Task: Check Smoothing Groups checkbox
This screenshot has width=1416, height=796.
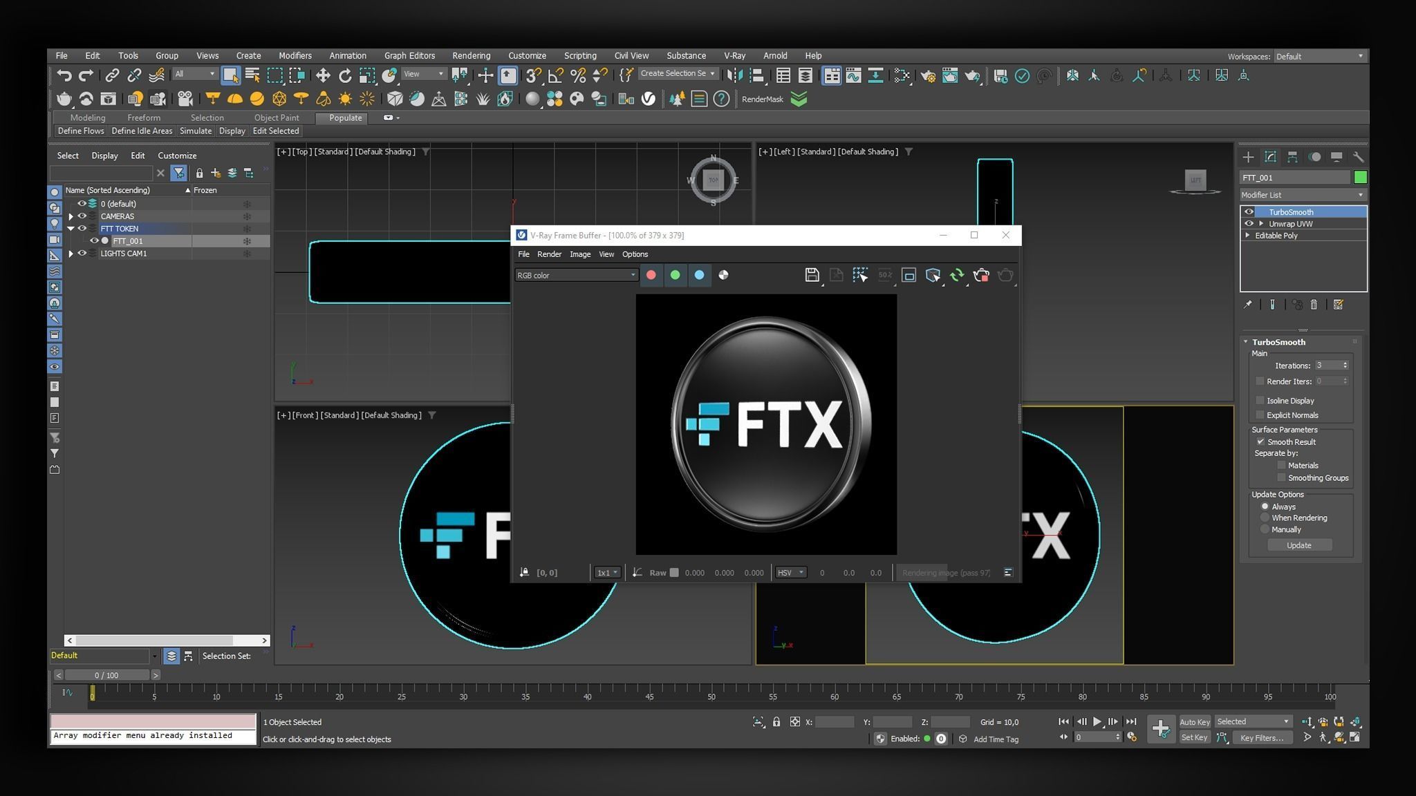Action: point(1281,477)
